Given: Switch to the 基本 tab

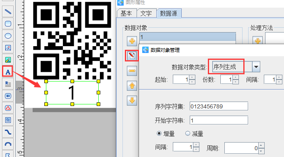Looking at the screenshot, I should tap(126, 13).
